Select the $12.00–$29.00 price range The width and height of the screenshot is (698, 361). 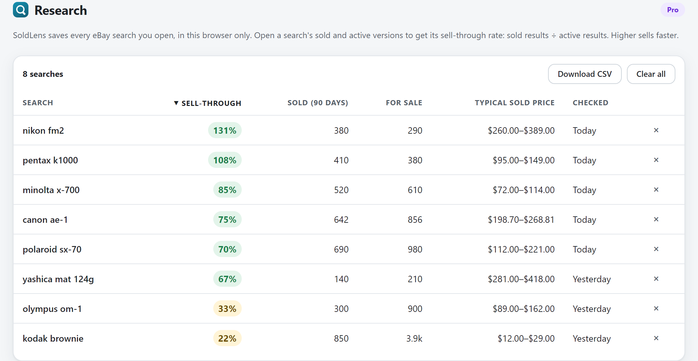(526, 338)
